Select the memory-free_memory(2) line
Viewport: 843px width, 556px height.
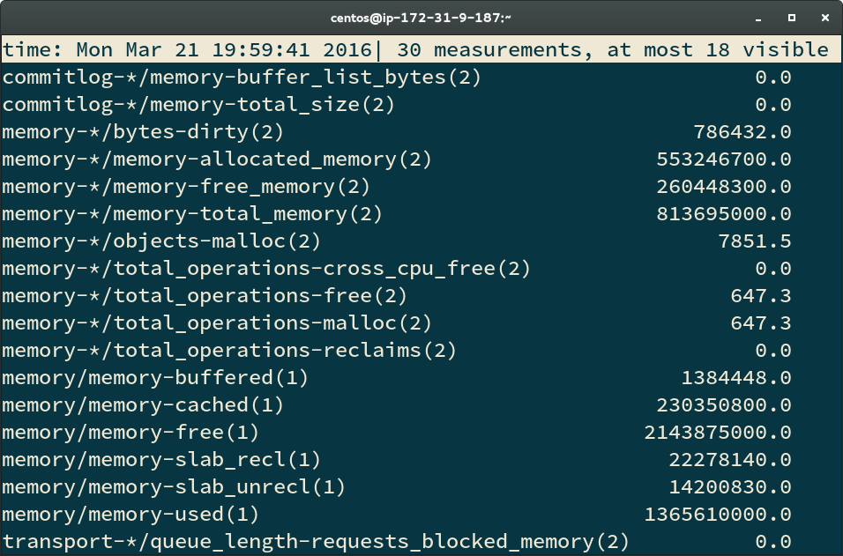click(186, 187)
